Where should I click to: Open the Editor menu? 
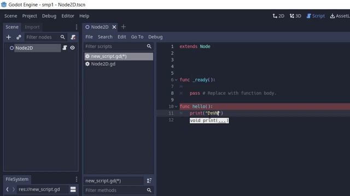coord(68,16)
